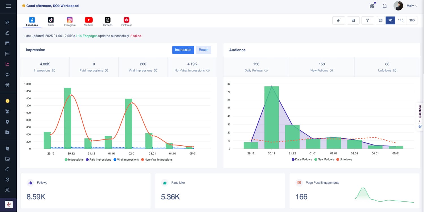Image resolution: width=424 pixels, height=212 pixels.
Task: Click the Impression button
Action: pos(183,50)
